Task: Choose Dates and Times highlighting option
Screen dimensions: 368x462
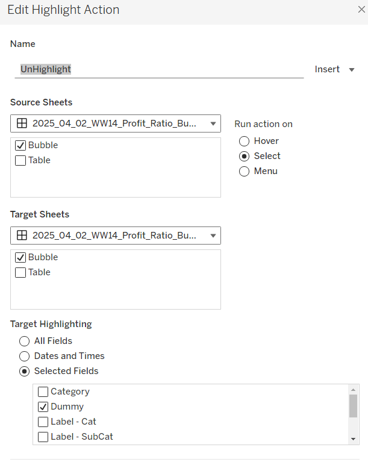Action: coord(25,356)
